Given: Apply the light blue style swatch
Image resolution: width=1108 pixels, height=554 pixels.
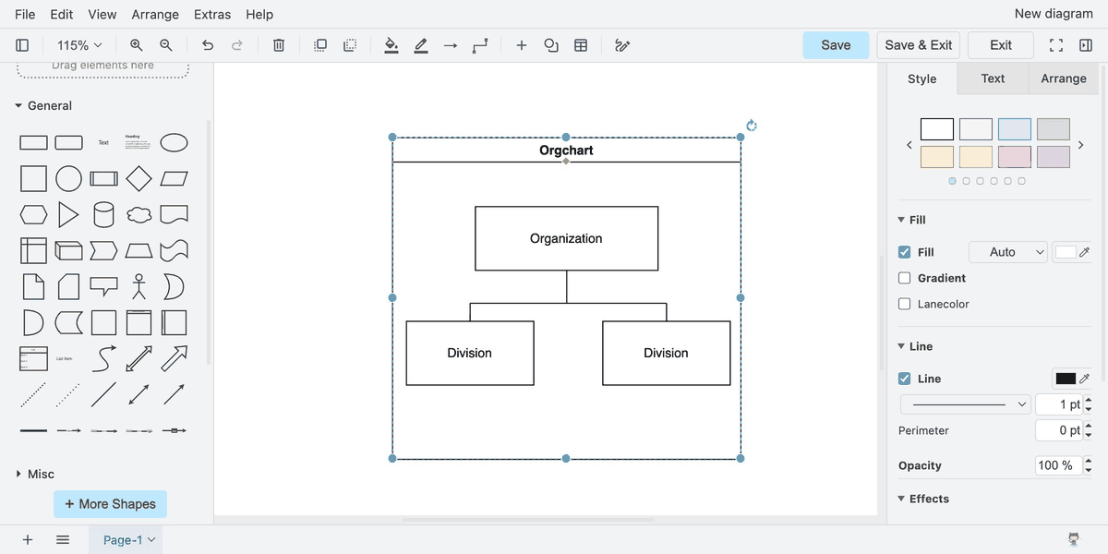Looking at the screenshot, I should (x=1015, y=129).
